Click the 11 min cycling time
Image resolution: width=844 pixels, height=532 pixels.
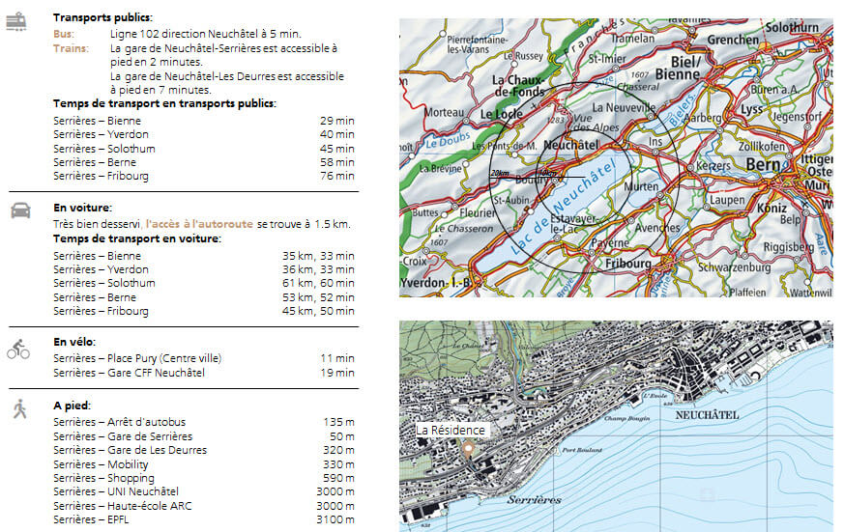pos(337,358)
